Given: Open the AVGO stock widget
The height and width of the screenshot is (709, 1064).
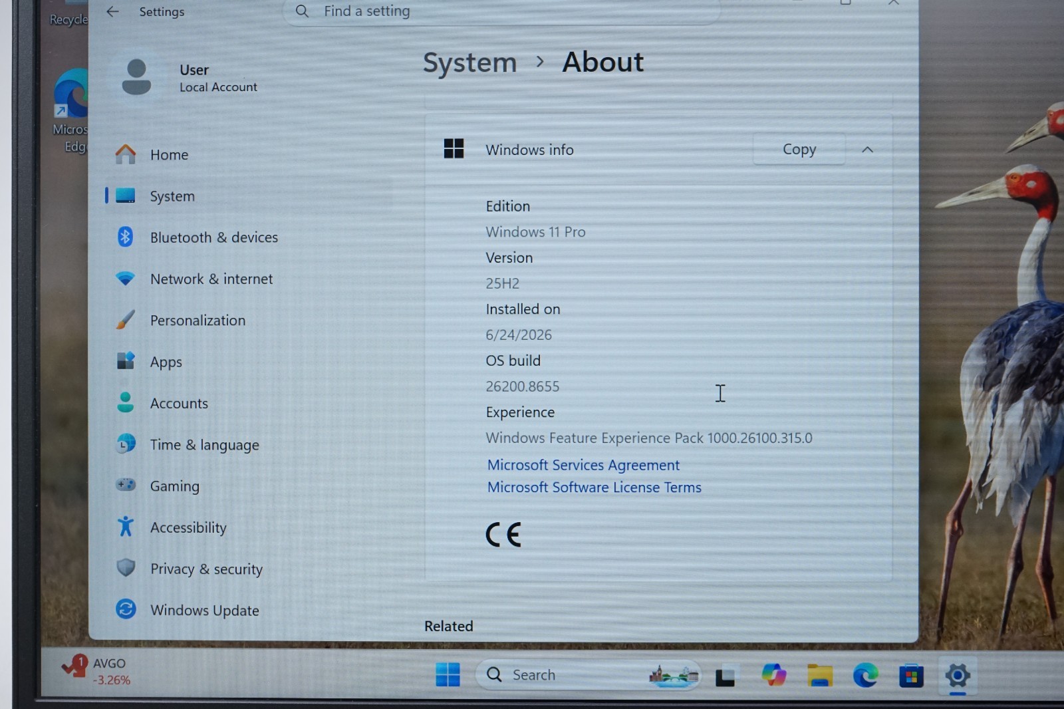Looking at the screenshot, I should point(95,671).
